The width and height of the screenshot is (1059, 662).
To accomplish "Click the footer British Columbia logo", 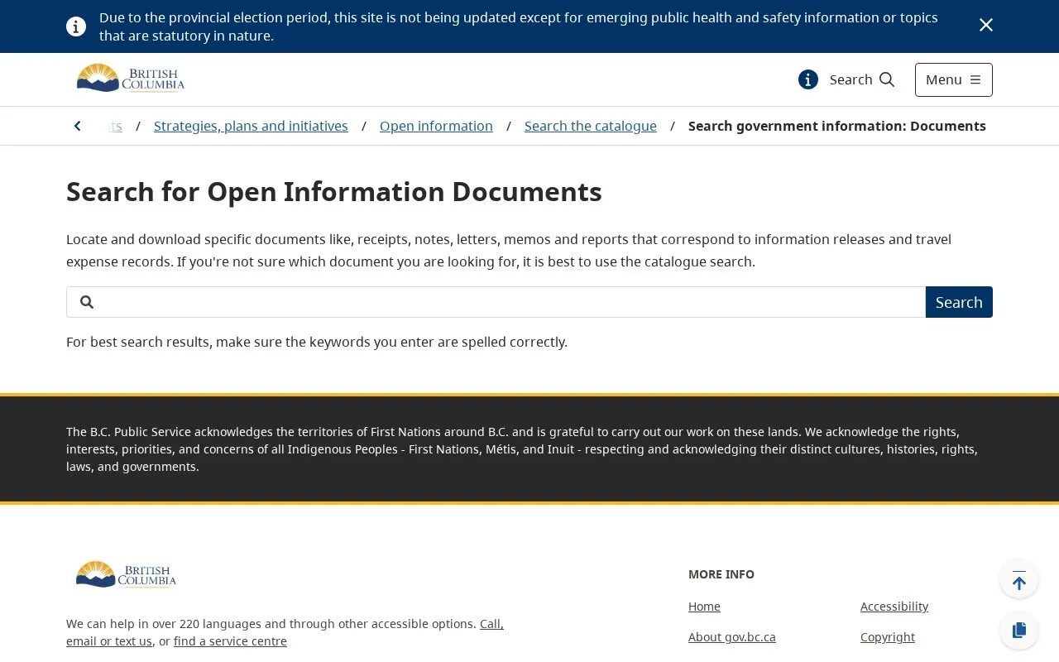I will pyautogui.click(x=126, y=574).
